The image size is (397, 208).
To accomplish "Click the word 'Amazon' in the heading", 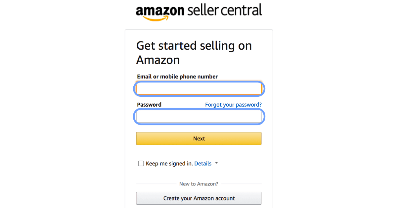I will (x=158, y=60).
